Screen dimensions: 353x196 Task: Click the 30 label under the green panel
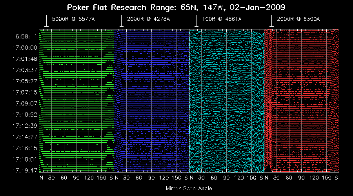click(x=51, y=178)
